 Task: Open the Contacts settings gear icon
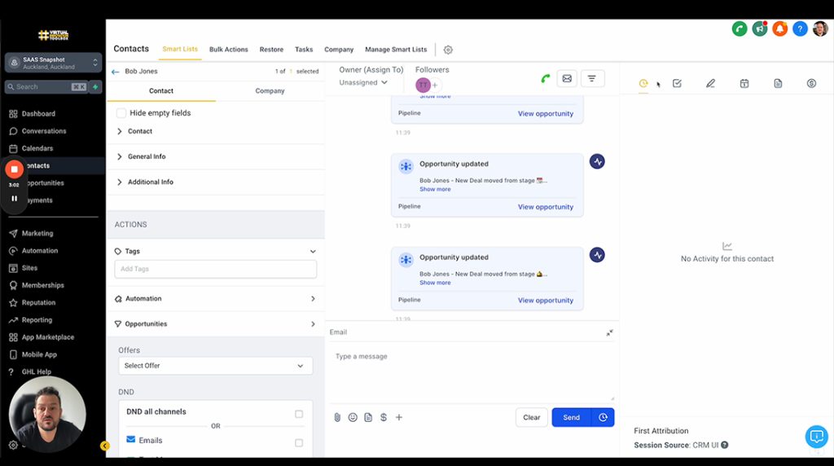coord(448,50)
